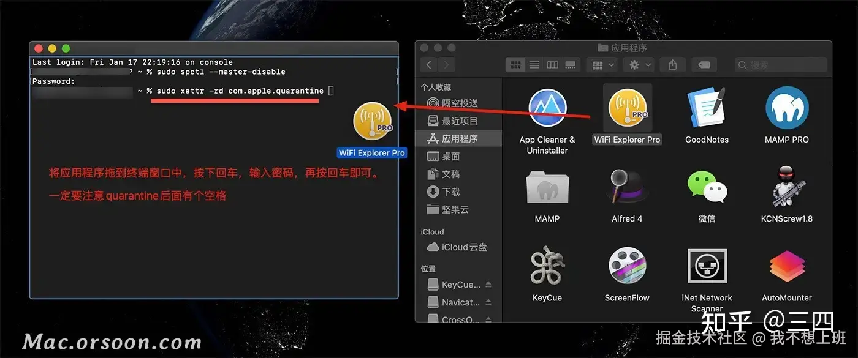Select the iNet Network Scanner icon
This screenshot has height=358, width=858.
[x=707, y=266]
